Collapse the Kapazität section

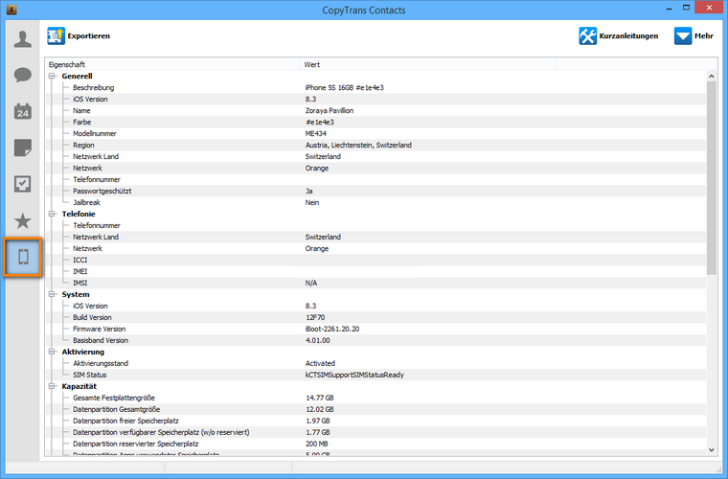point(52,386)
